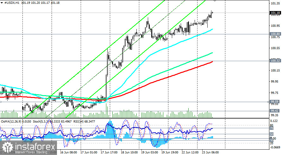Click the 17 Jun 17:00 time label
Image resolution: width=282 pixels, height=155 pixels.
(109, 152)
